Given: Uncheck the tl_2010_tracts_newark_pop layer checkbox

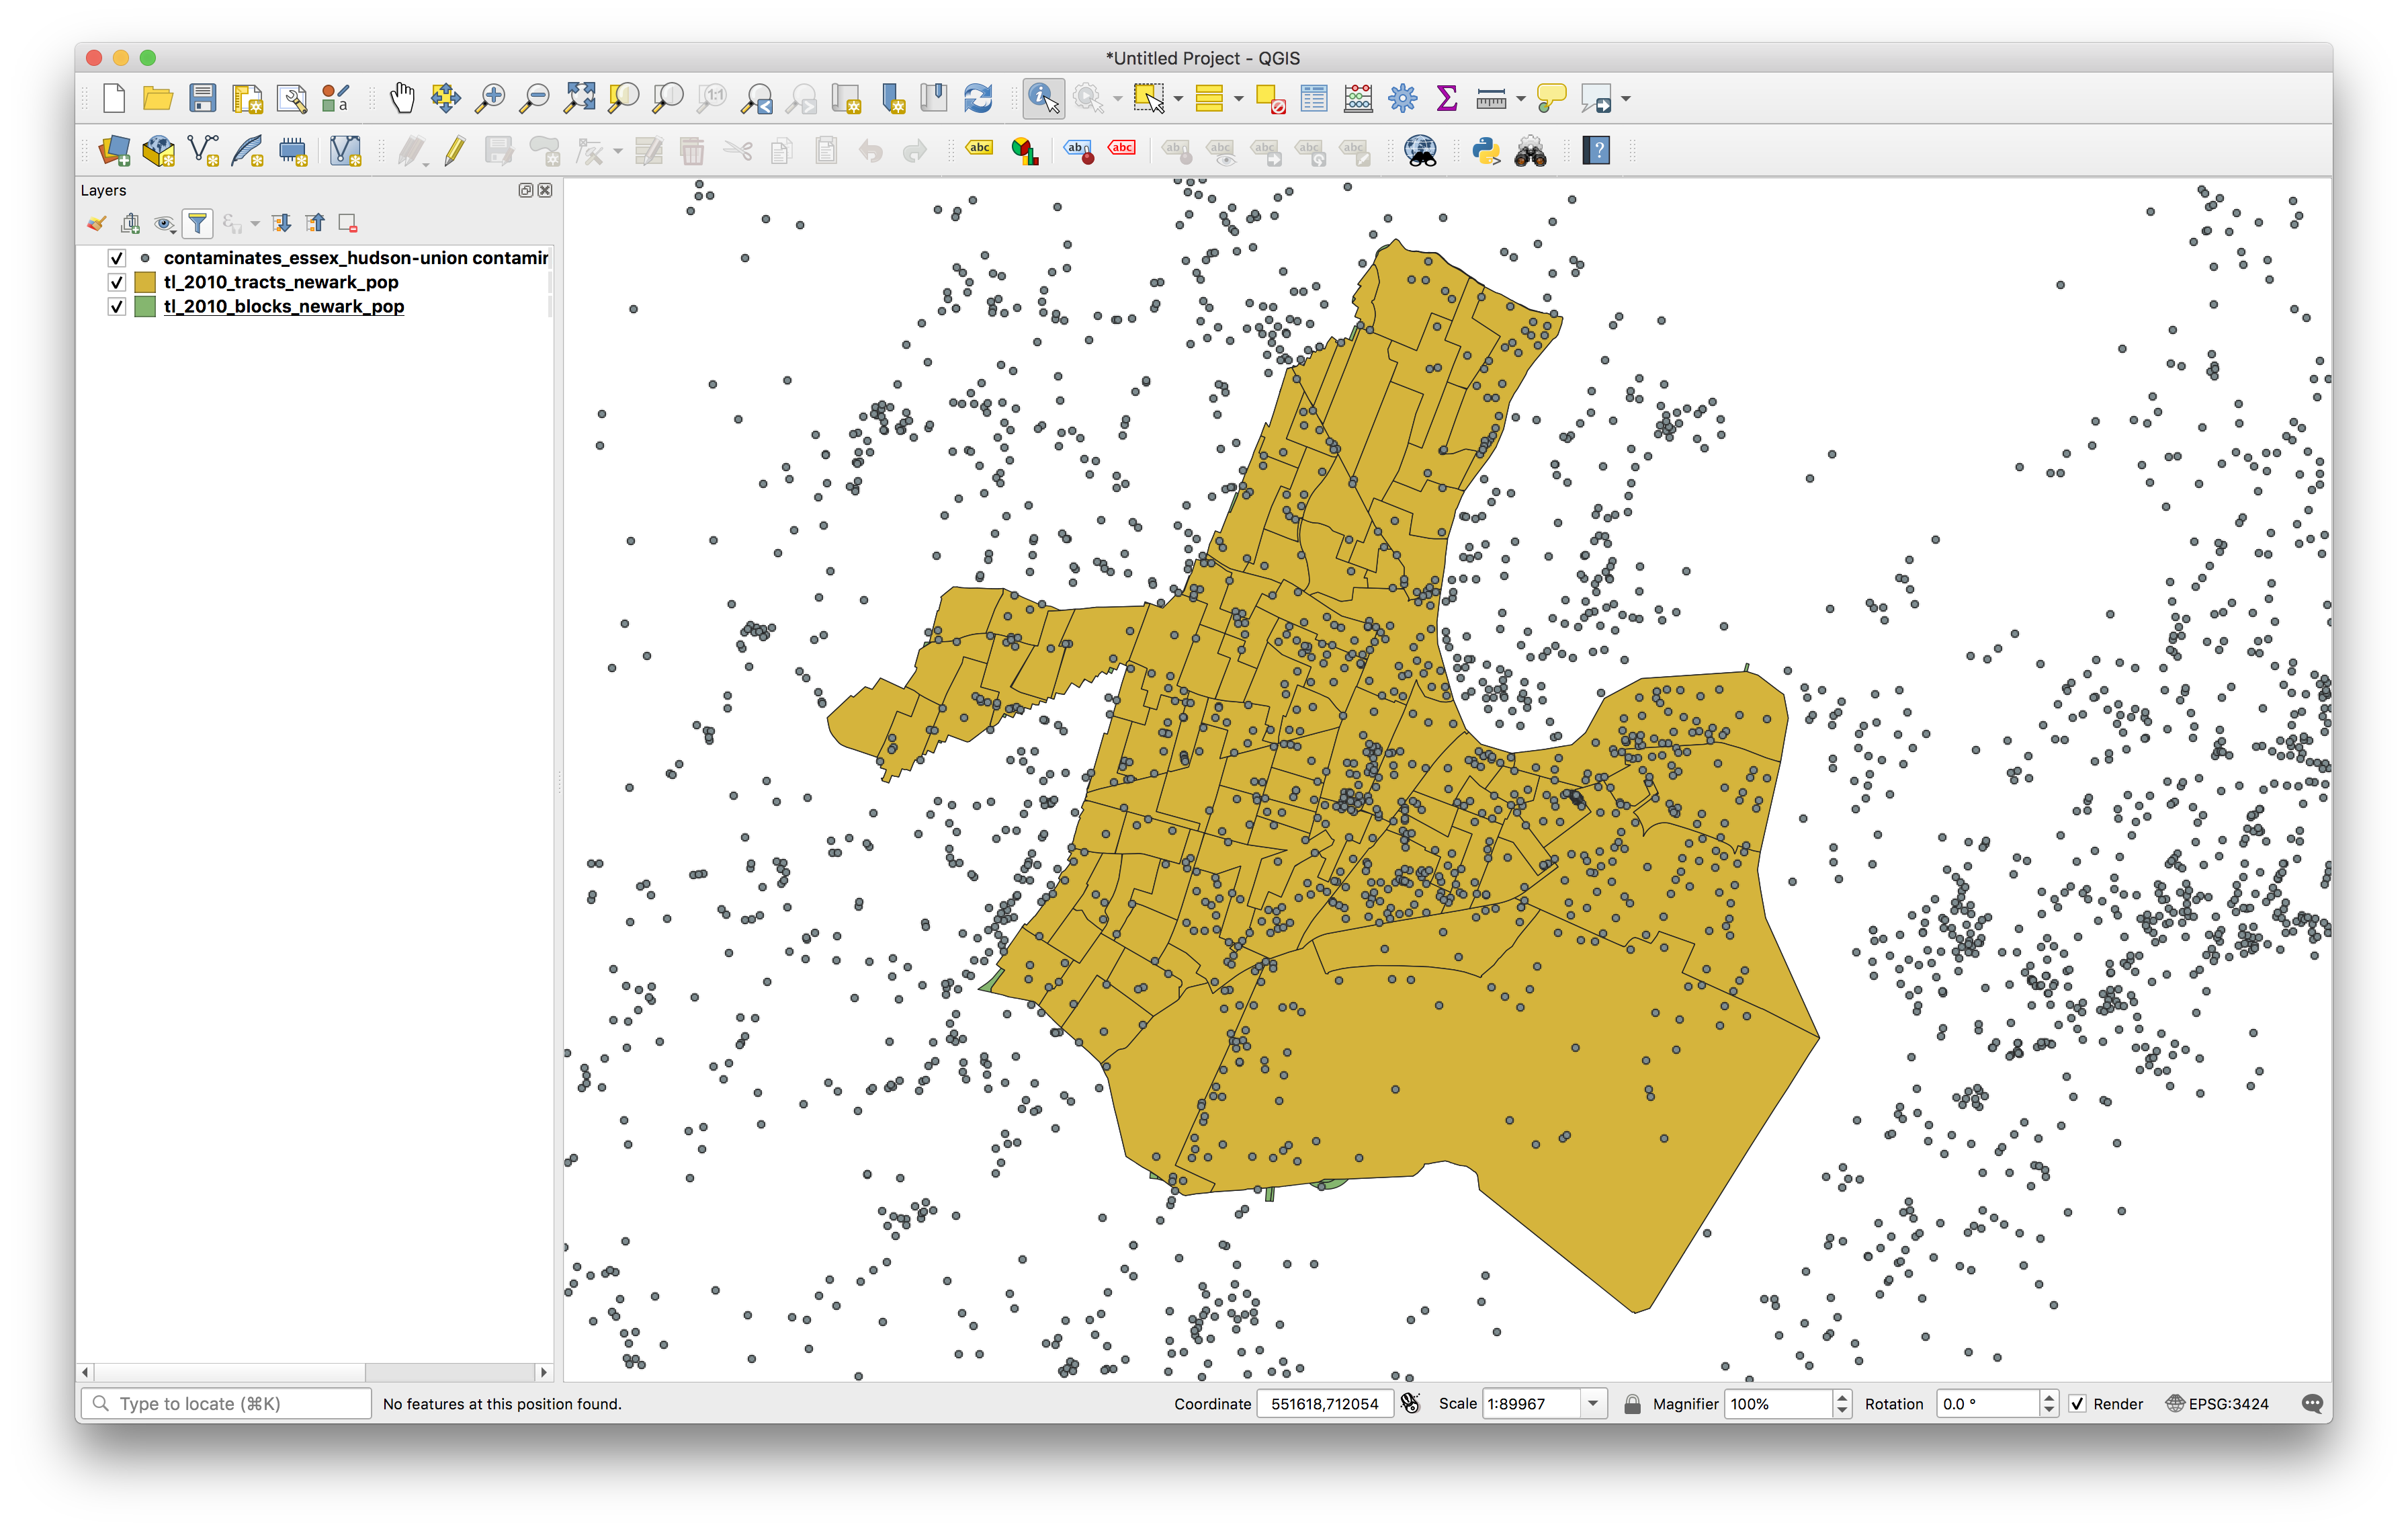Looking at the screenshot, I should pos(117,282).
